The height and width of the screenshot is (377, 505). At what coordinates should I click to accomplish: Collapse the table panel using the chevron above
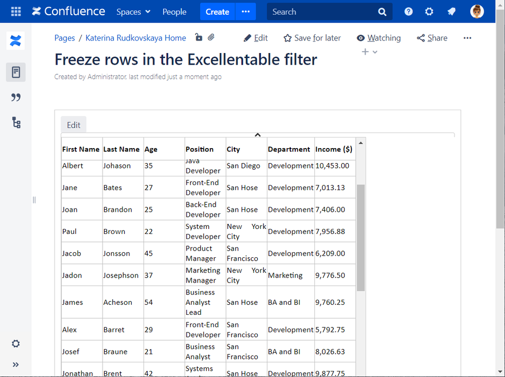pyautogui.click(x=257, y=135)
